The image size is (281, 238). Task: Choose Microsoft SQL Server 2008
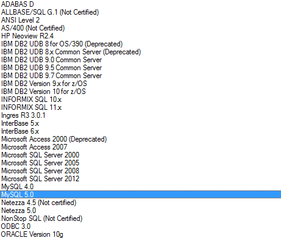click(x=40, y=171)
